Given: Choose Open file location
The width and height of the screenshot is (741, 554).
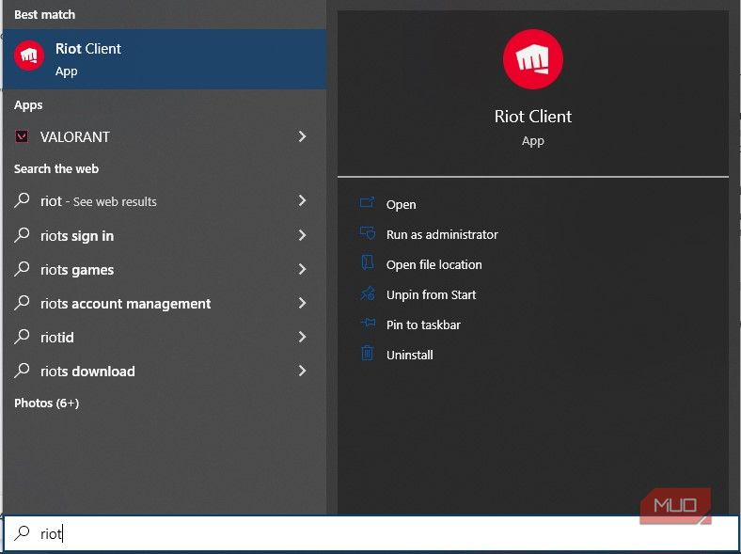Looking at the screenshot, I should tap(434, 264).
